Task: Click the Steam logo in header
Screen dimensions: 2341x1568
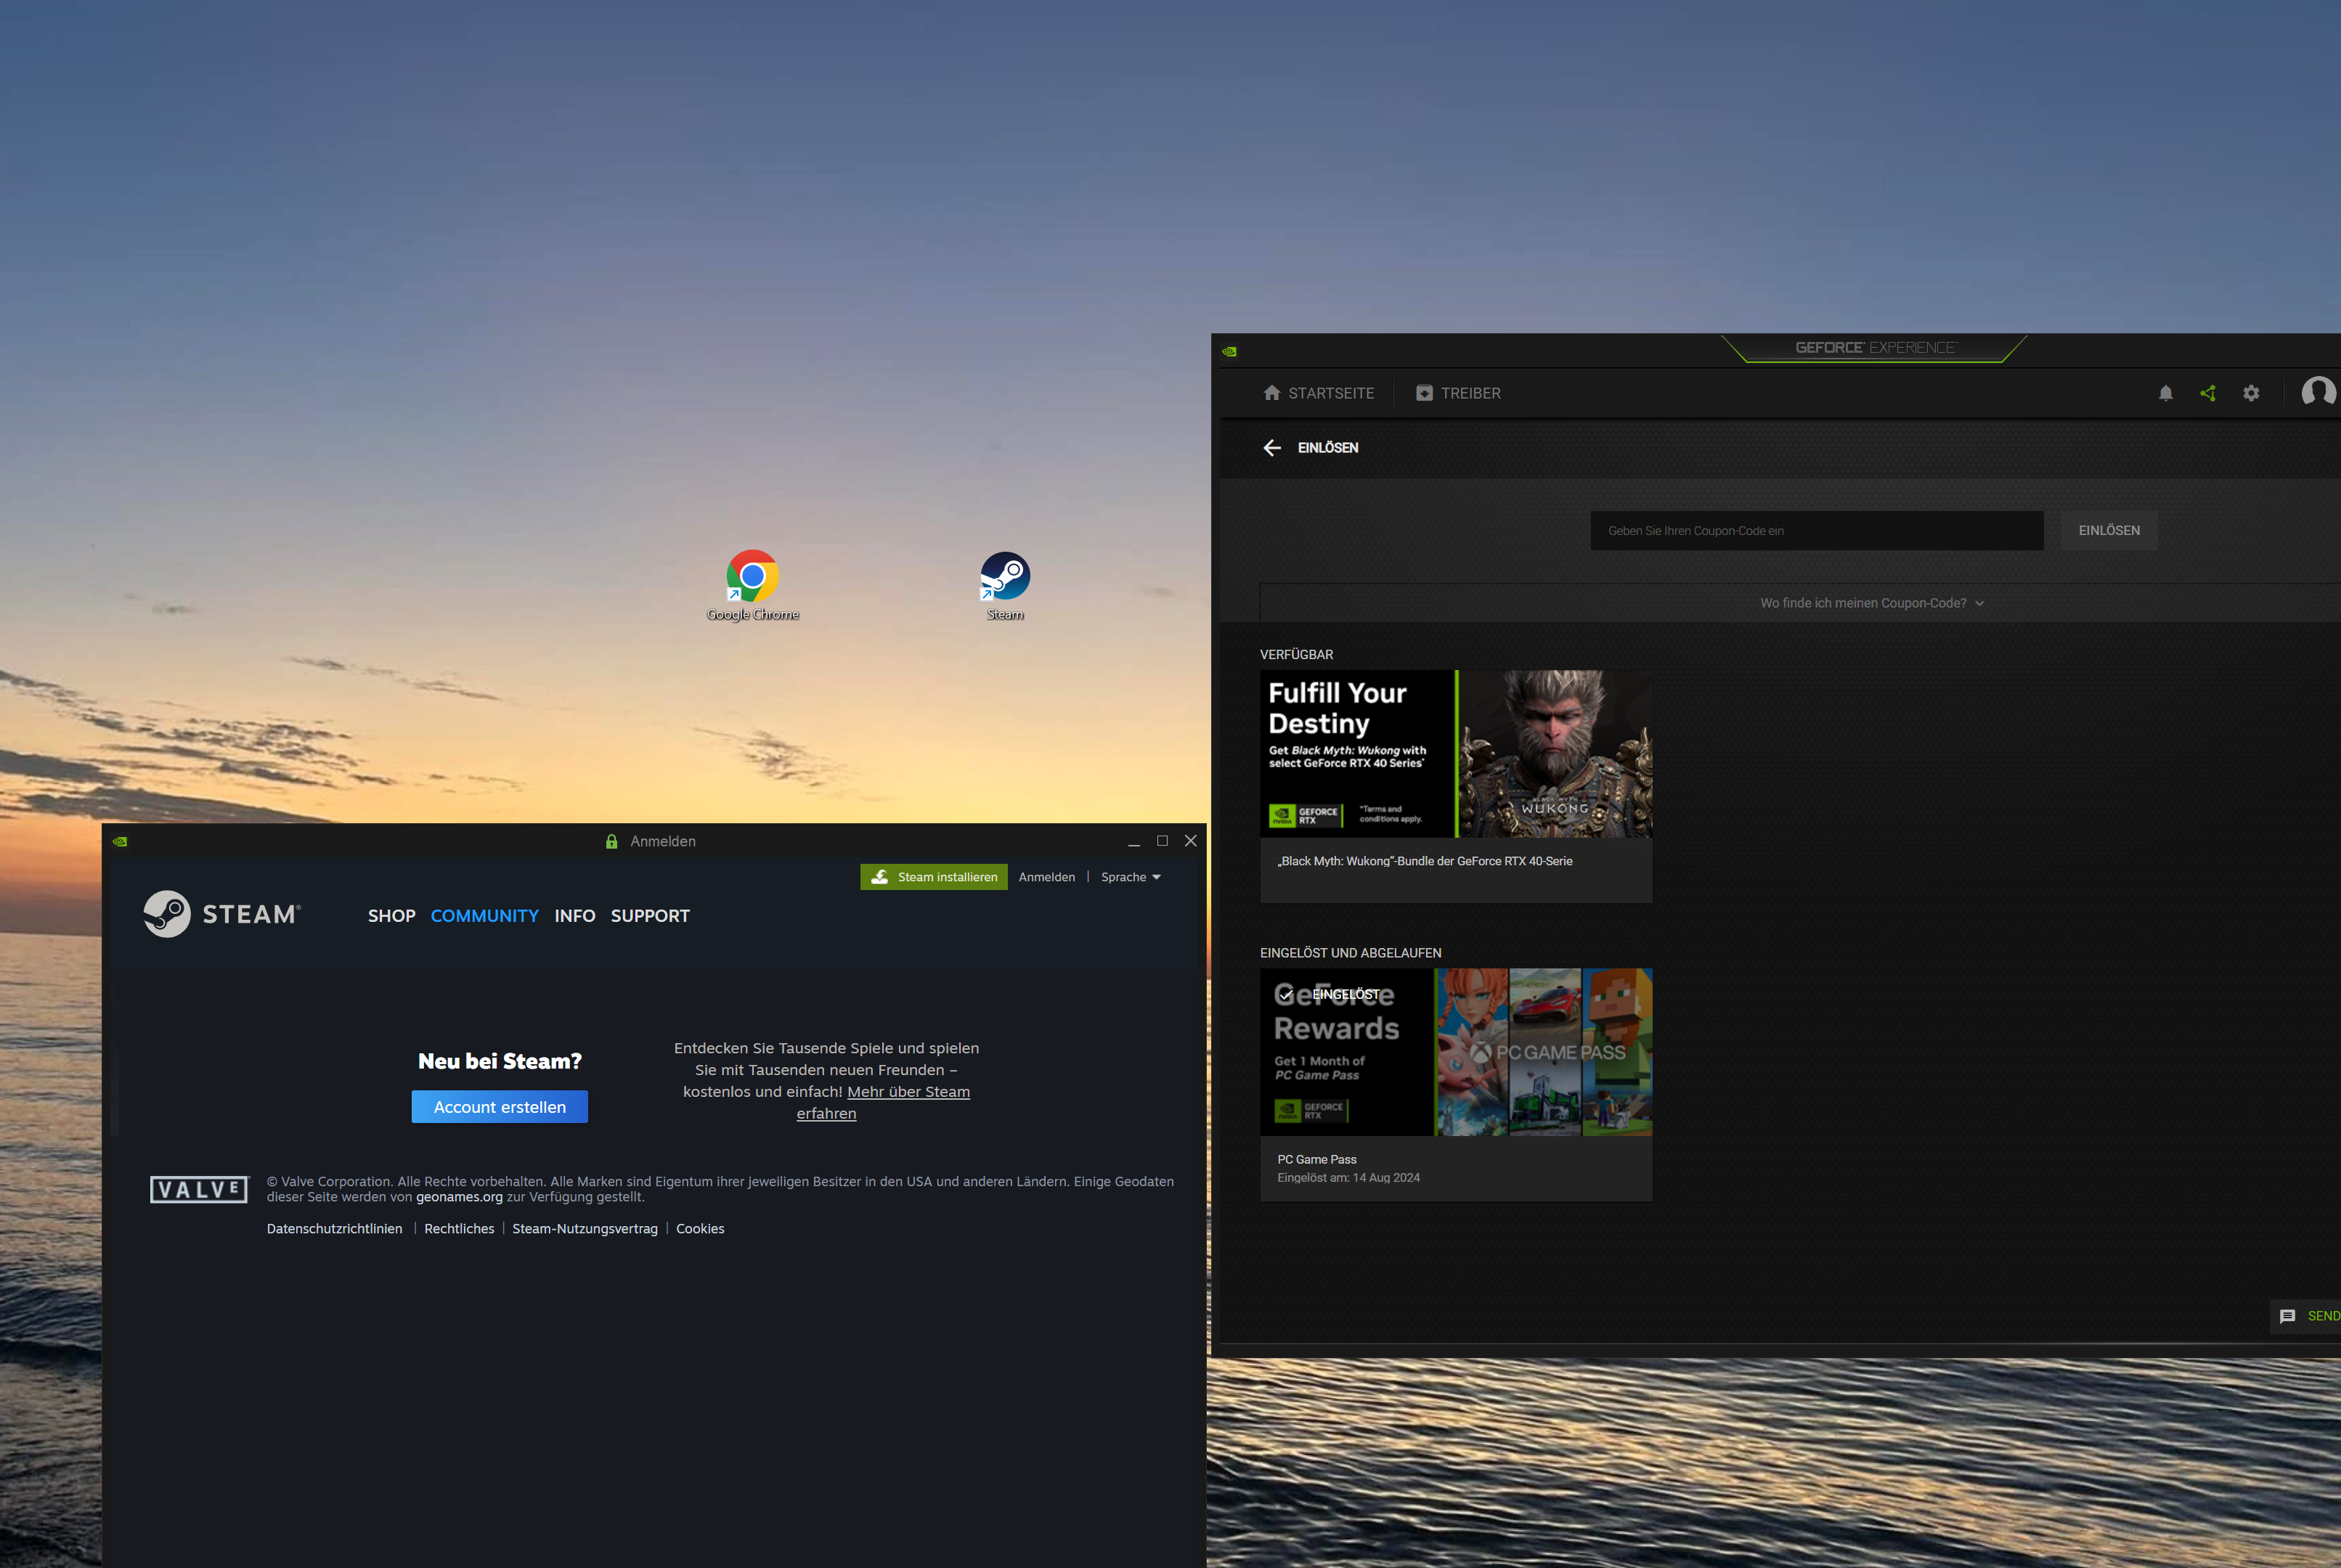Action: pyautogui.click(x=221, y=914)
